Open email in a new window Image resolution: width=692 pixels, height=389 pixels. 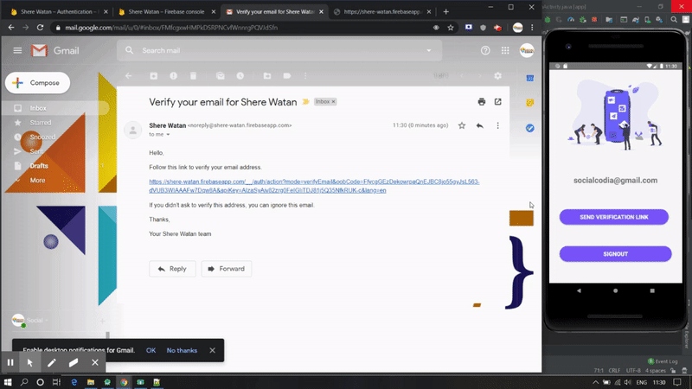[x=498, y=102]
